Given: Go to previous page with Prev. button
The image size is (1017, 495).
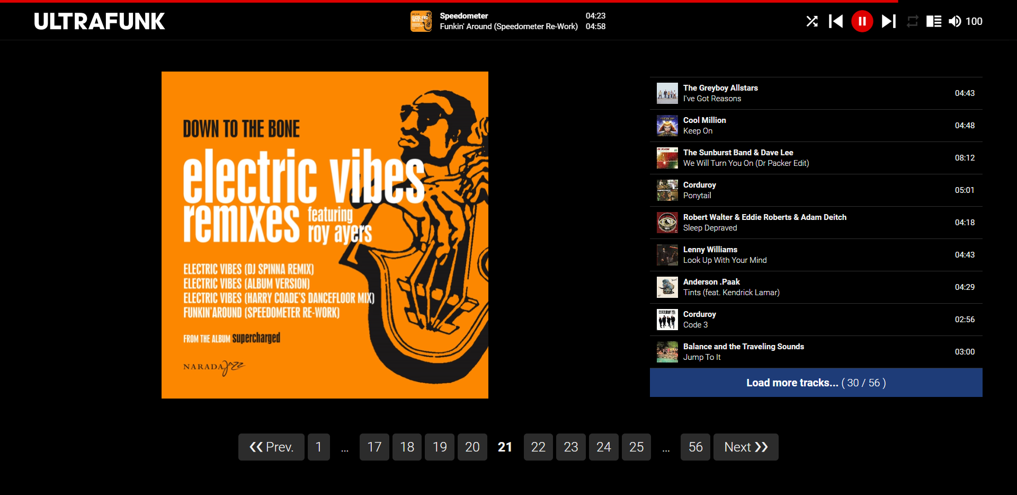Looking at the screenshot, I should 271,447.
